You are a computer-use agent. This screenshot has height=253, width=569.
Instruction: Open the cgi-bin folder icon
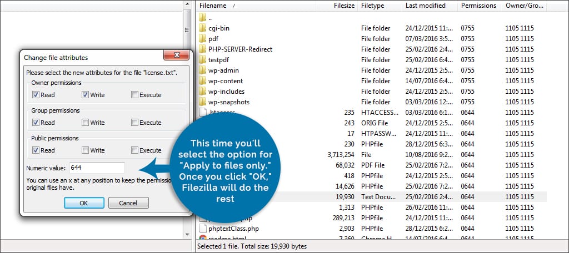pos(202,28)
